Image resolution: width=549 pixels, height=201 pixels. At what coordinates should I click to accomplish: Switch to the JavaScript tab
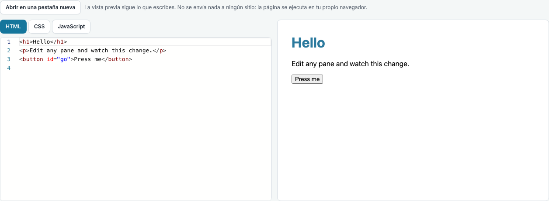tap(71, 27)
